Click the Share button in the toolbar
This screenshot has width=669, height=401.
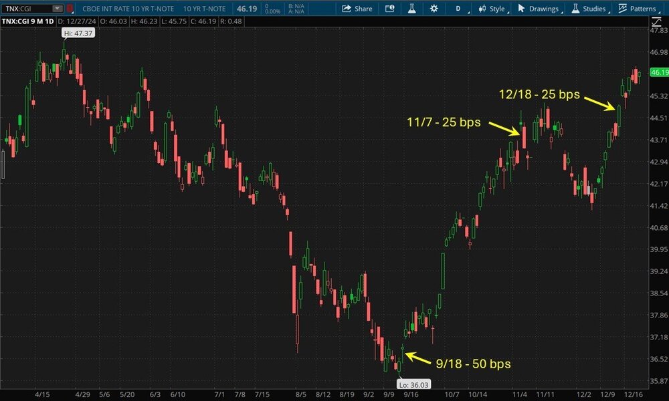click(x=357, y=9)
